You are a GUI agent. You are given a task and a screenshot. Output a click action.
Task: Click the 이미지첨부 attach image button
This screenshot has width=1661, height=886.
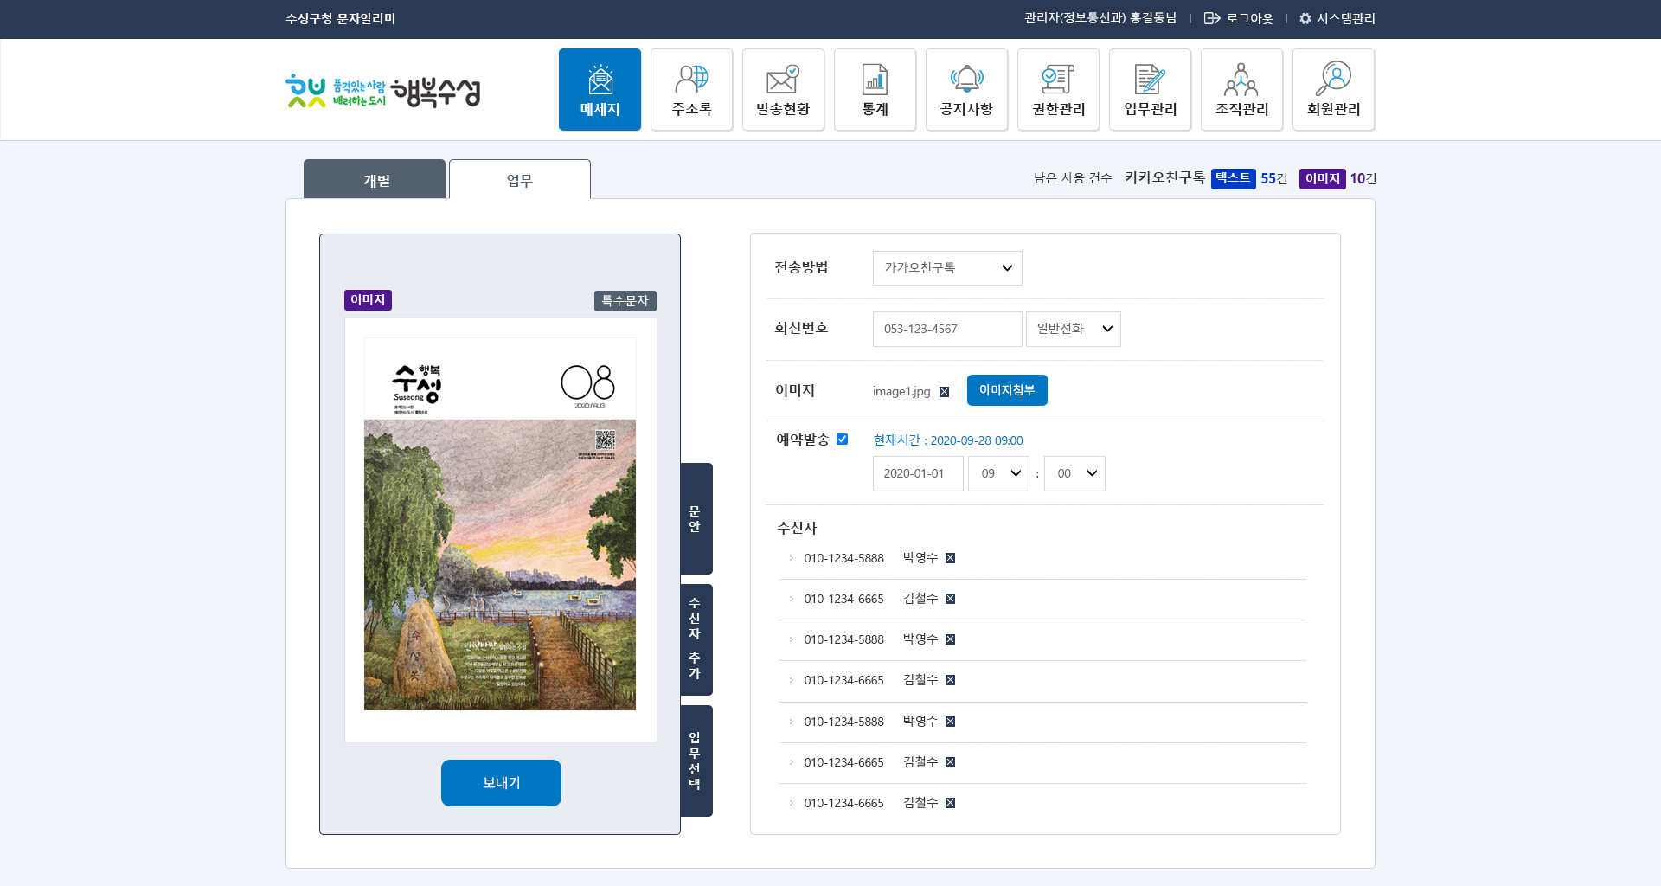(x=1006, y=390)
